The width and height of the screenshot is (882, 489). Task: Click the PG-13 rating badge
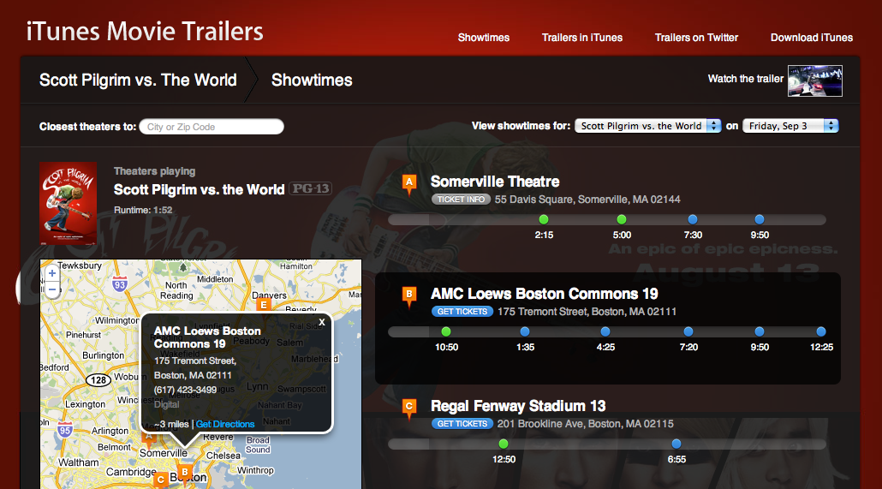tap(311, 188)
